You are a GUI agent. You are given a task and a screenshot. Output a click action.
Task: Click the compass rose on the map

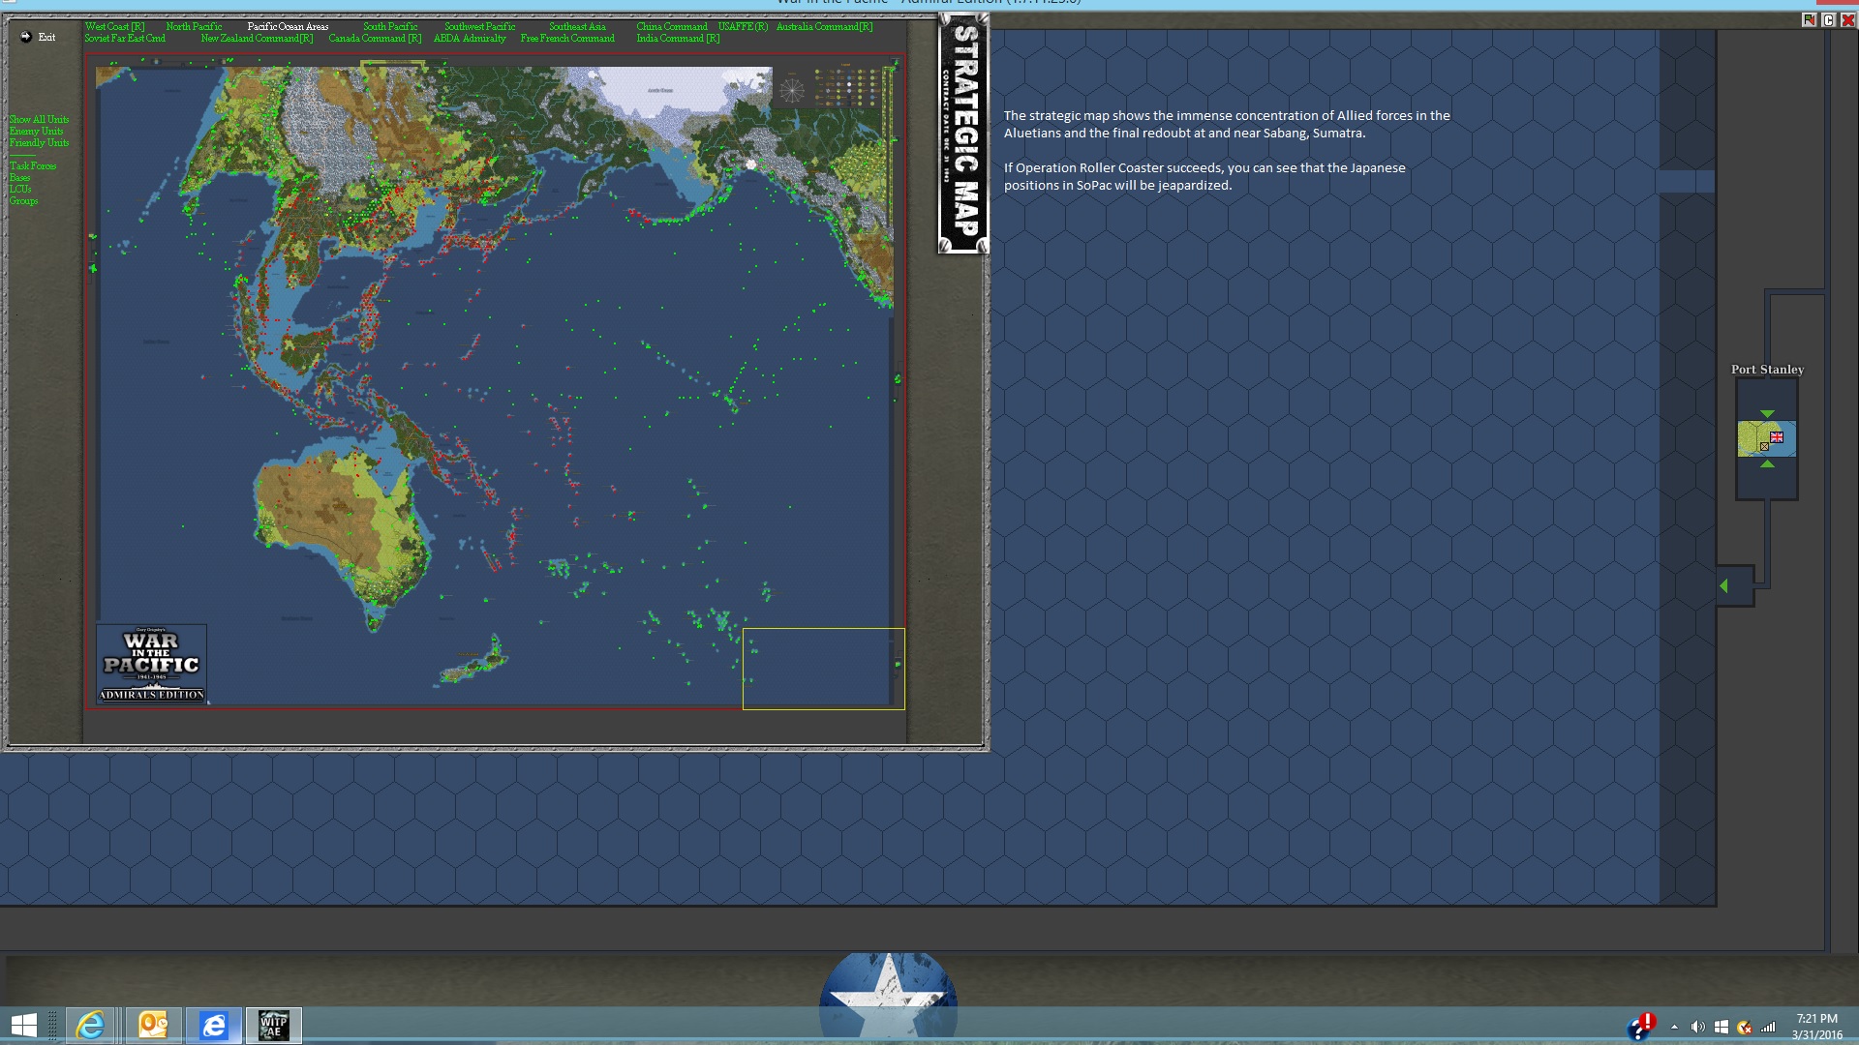tap(791, 91)
